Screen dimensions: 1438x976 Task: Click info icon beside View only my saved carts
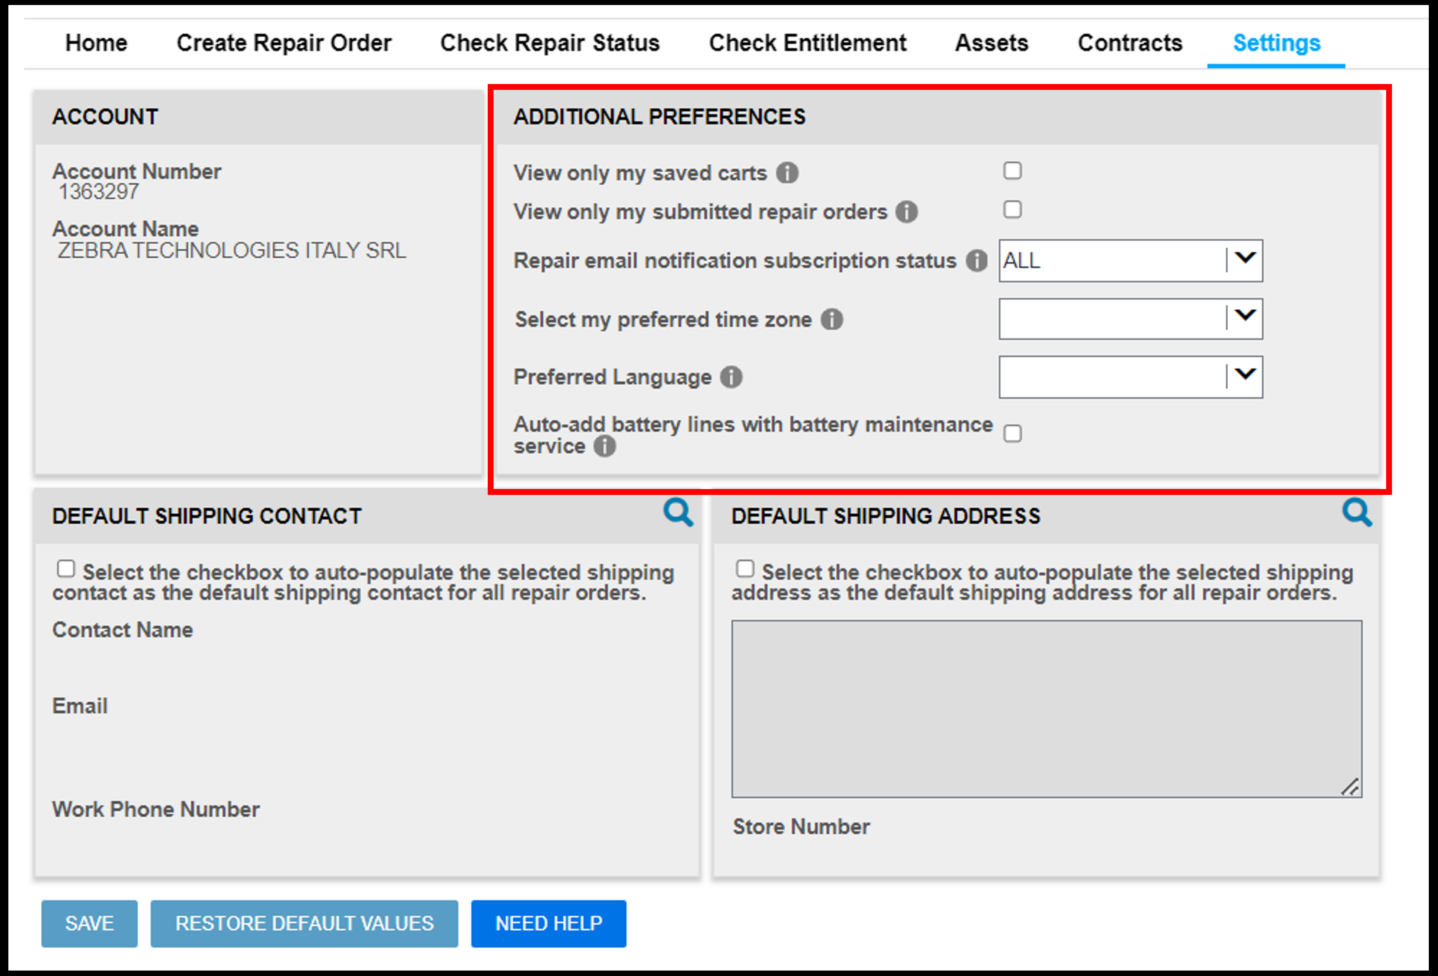click(787, 173)
